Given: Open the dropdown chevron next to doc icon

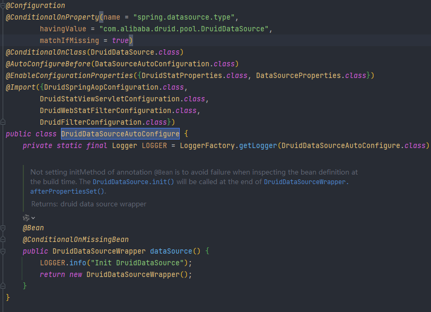Looking at the screenshot, I should [33, 218].
